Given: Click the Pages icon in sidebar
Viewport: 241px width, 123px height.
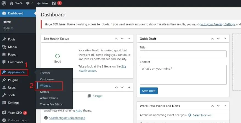Looking at the screenshot, I should [4, 54].
